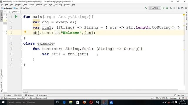The height and width of the screenshot is (105, 188).
Task: Launch Firefox from taskbar
Action: [x=84, y=102]
